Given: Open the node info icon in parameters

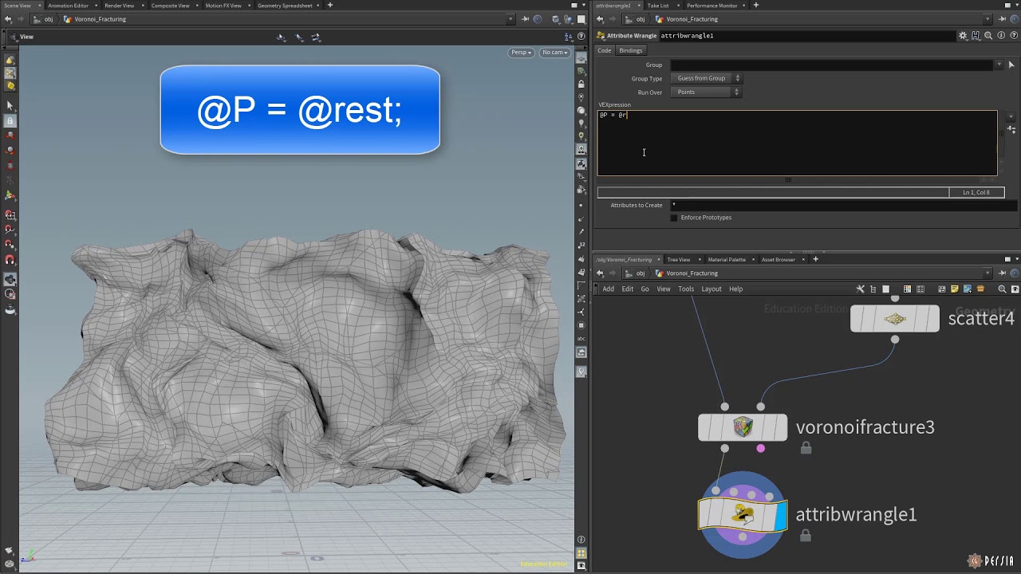Looking at the screenshot, I should (1000, 36).
